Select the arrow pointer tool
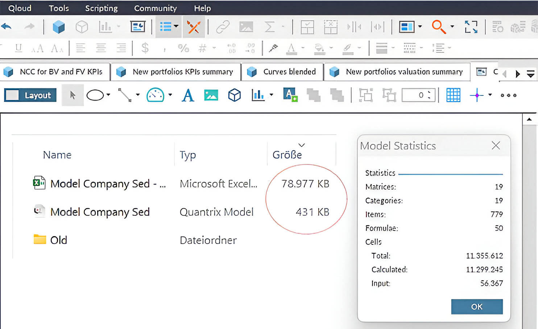The image size is (538, 329). [x=73, y=96]
